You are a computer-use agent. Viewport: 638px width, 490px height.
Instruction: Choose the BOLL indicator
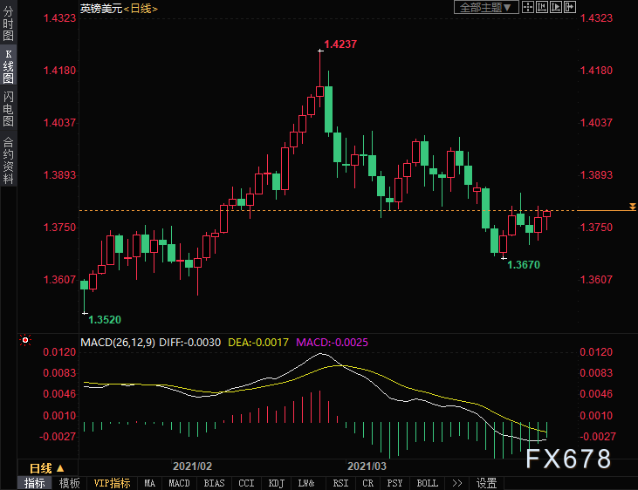[428, 483]
